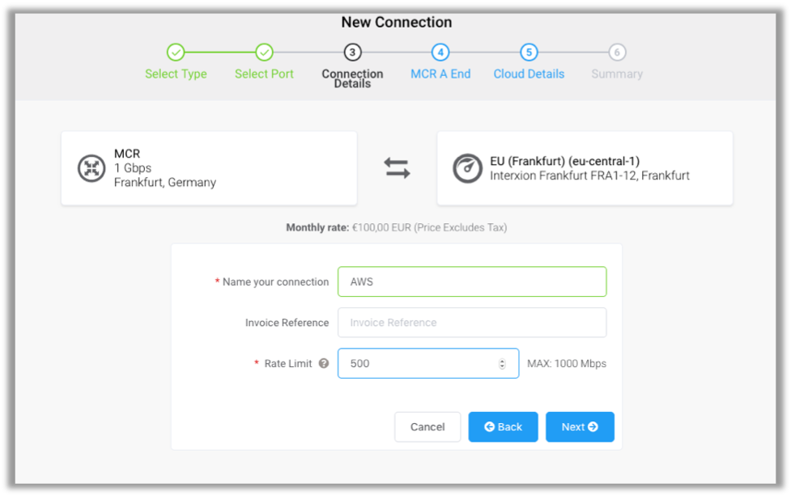Screen dimensions: 791x495
Task: Open the Cloud Details step
Action: click(529, 51)
